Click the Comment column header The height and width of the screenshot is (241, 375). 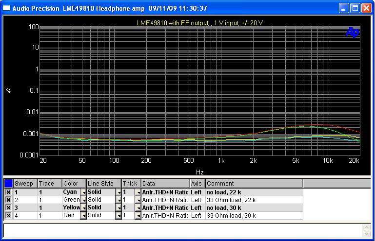tap(254, 184)
